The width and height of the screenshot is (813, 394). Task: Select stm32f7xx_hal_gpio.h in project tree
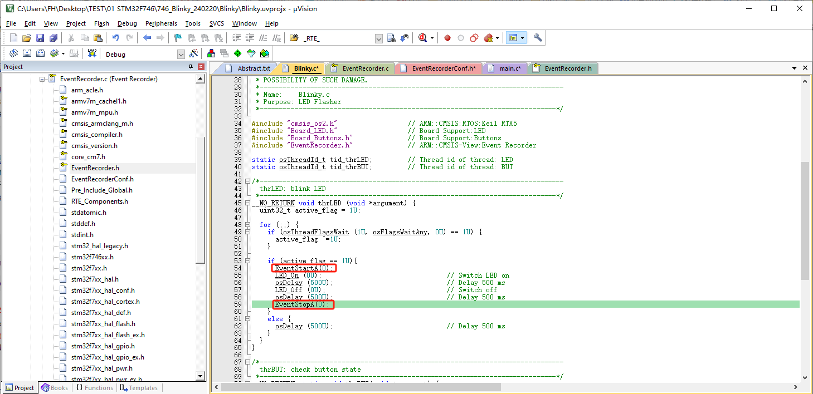click(x=103, y=346)
